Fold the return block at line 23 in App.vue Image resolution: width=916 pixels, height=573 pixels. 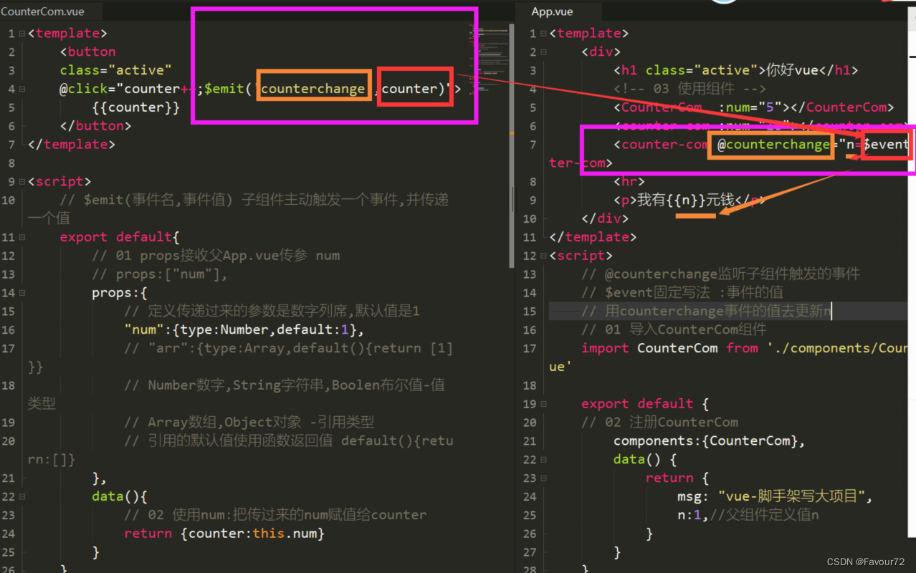(544, 478)
